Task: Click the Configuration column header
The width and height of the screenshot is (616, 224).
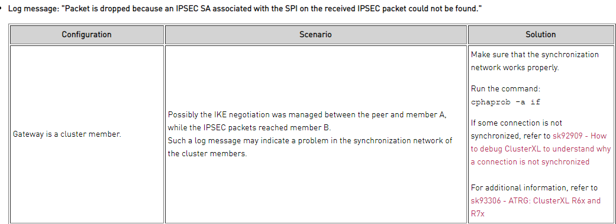Action: (86, 34)
